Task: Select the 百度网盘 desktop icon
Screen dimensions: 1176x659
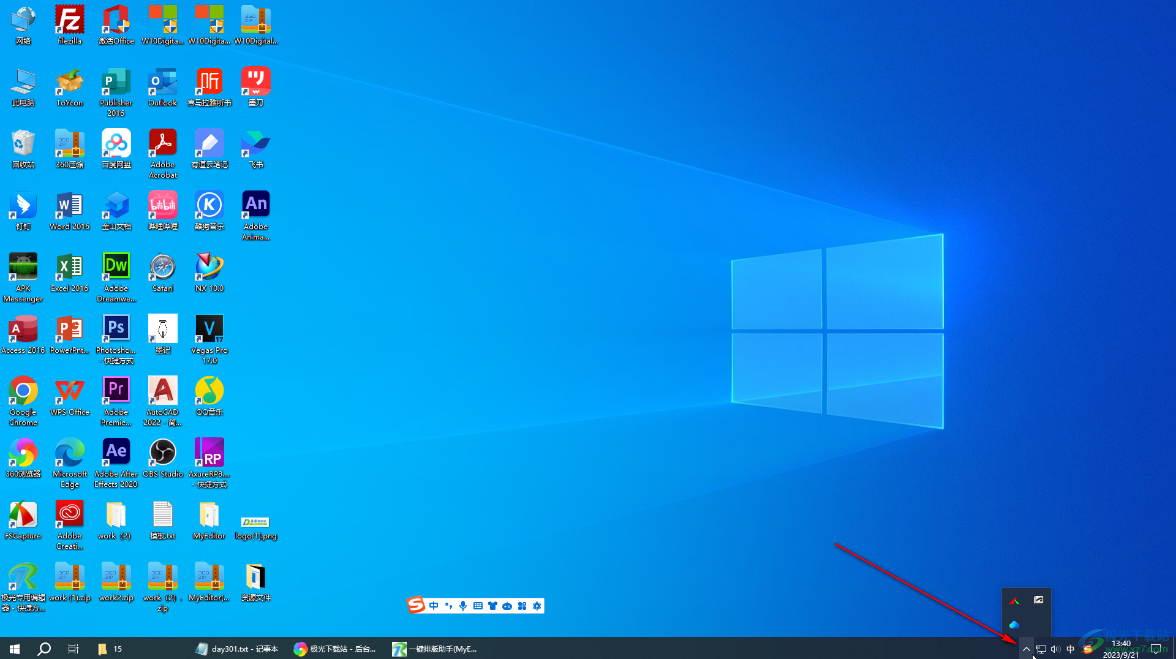Action: pyautogui.click(x=116, y=149)
